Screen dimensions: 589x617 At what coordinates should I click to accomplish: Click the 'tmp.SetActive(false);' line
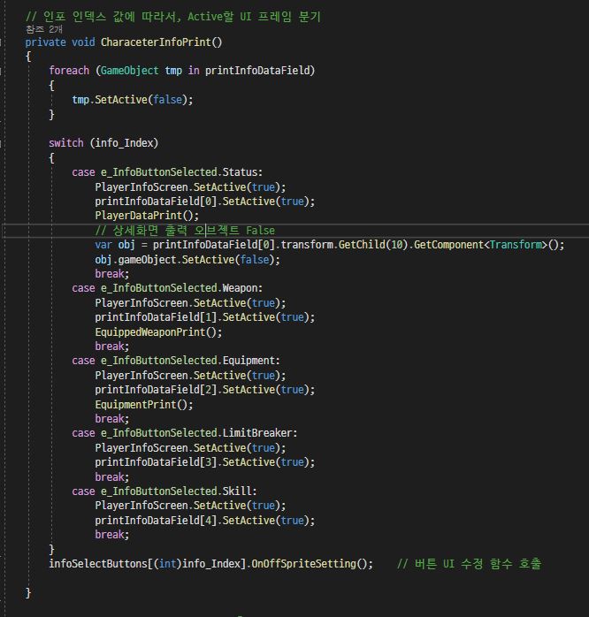[x=133, y=100]
